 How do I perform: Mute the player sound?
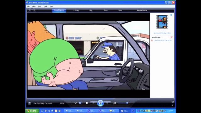pyautogui.click(x=115, y=103)
